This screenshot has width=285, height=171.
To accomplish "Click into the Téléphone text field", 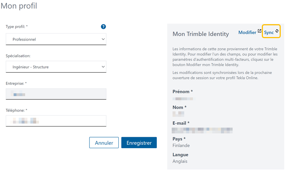I will (x=56, y=121).
